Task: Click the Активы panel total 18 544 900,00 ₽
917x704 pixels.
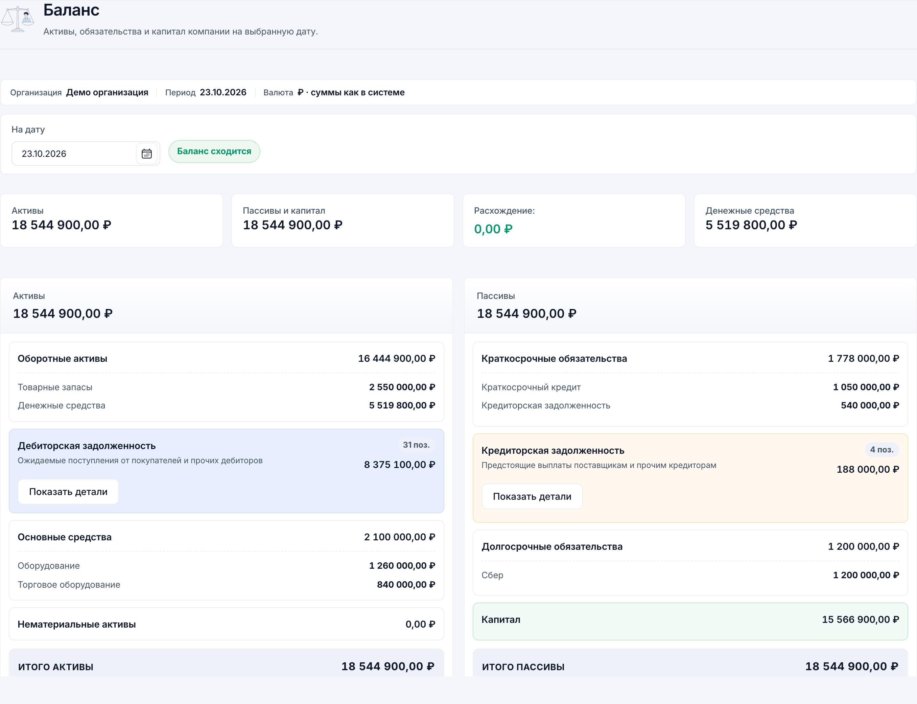Action: click(63, 314)
